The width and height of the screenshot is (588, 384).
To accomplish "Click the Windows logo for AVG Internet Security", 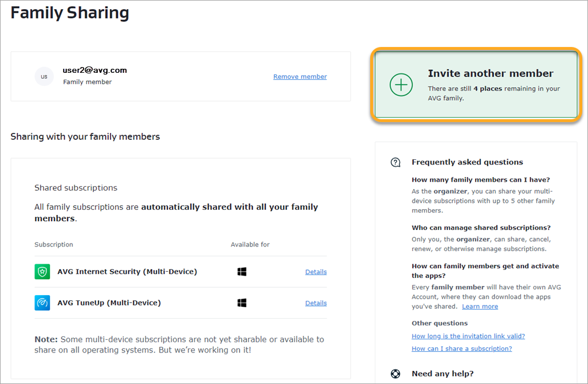I will tap(242, 272).
